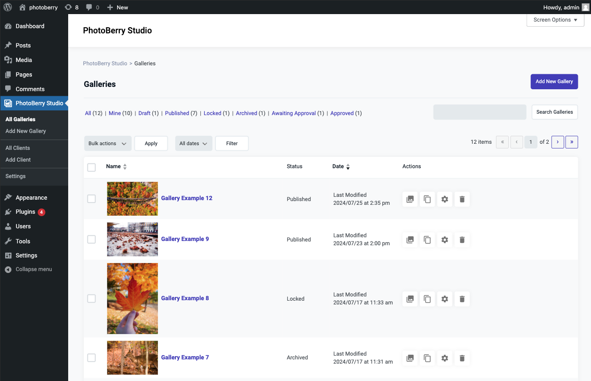Click the Add New Gallery button
Screen dimensions: 591x381
[554, 81]
